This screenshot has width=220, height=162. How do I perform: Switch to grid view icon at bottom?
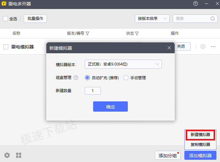pos(19,155)
